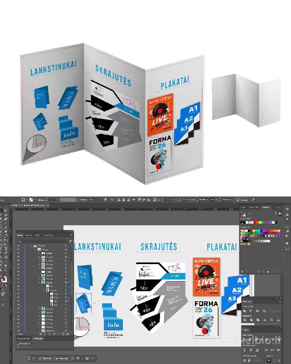
Task: Open the Recolor Artwork icon in control bar
Action: pyautogui.click(x=105, y=200)
